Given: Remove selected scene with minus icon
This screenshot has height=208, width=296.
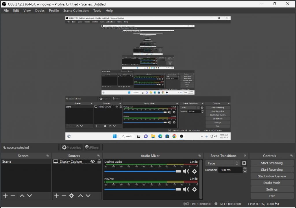Looking at the screenshot, I should [x=13, y=196].
